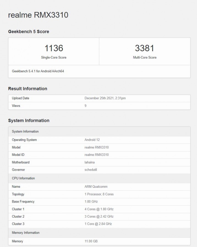Click the ARM Qualcomm processor name
Viewport: 197px width, 247px height.
coord(96,187)
